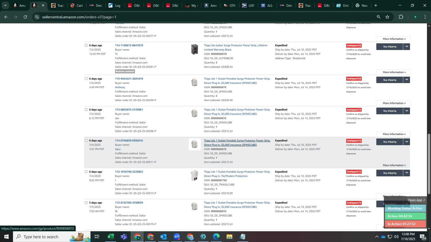The width and height of the screenshot is (431, 242).
Task: Click Buy shipping for order 114-1140613-0641019
Action: (390, 47)
